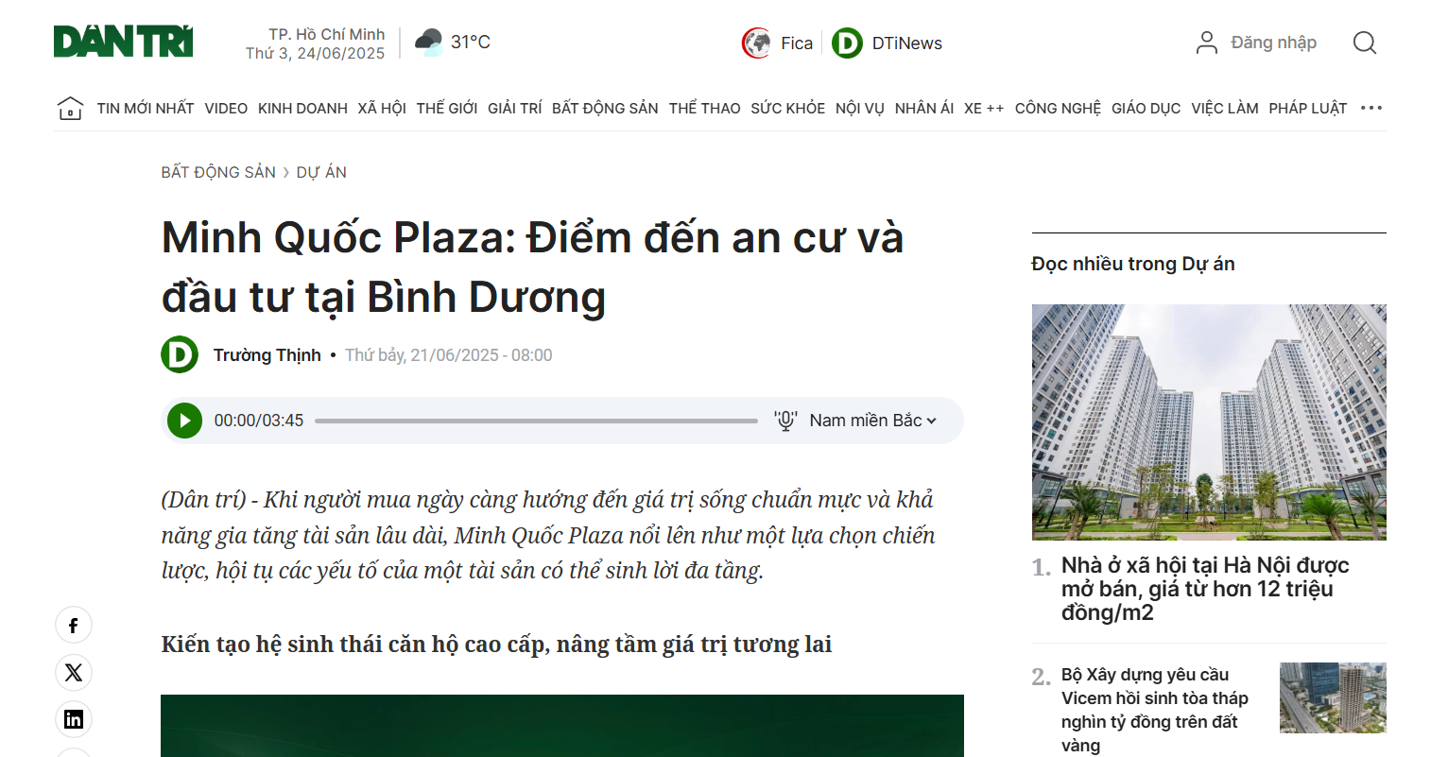Open the Fica globe icon
This screenshot has width=1448, height=757.
(x=756, y=43)
